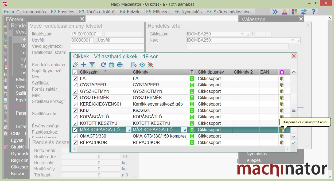
Task: Select F3: Törlés a listáról command
Action: (97, 12)
